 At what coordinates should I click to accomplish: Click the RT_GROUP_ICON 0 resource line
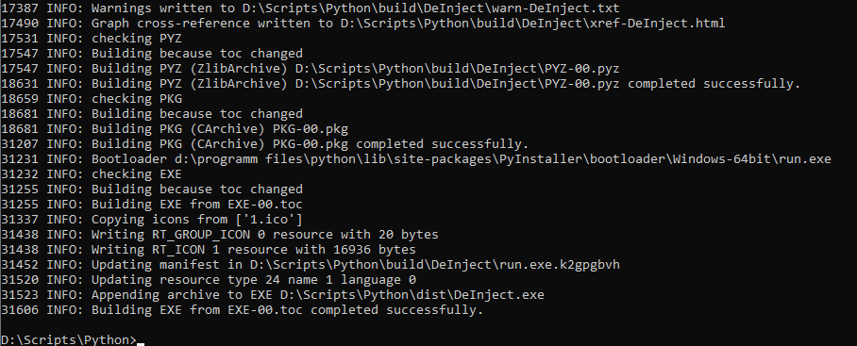(x=220, y=235)
